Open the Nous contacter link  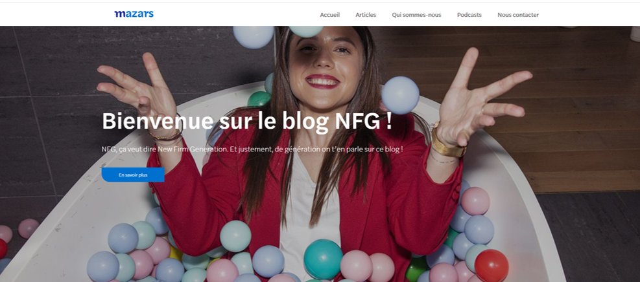518,15
